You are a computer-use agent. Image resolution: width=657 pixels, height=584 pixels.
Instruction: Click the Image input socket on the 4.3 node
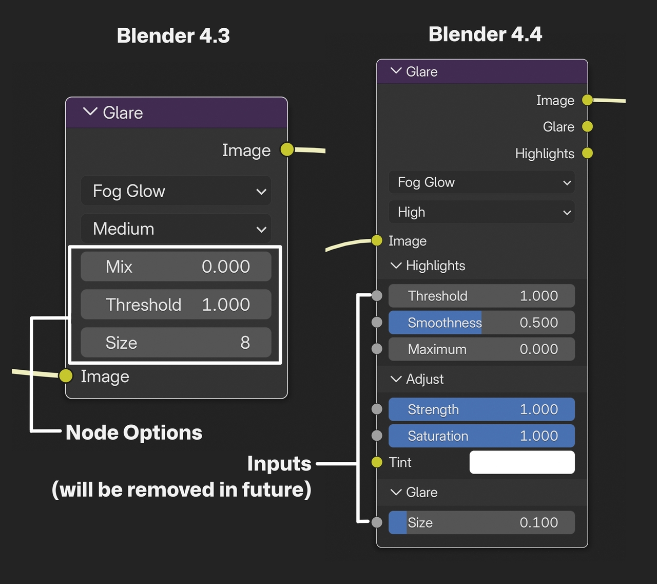[x=66, y=376]
